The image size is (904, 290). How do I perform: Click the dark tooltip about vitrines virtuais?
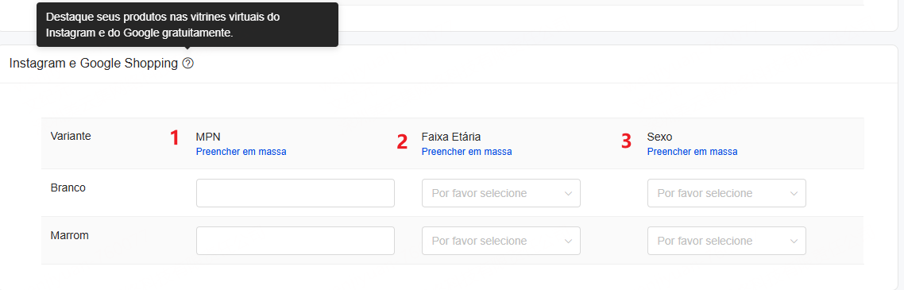[x=187, y=25]
